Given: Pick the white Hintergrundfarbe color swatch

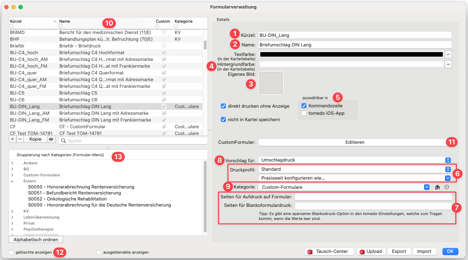Looking at the screenshot, I should [x=351, y=64].
